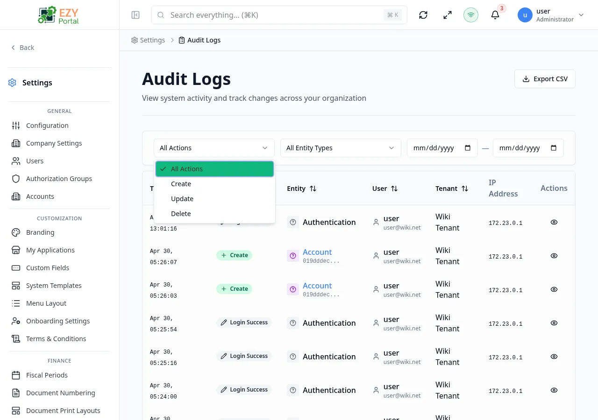
Task: Click the Menu Layout list icon
Action: tap(16, 303)
